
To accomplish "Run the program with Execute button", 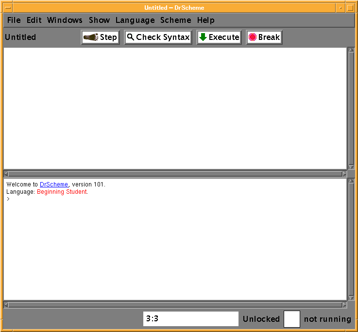I will 219,37.
